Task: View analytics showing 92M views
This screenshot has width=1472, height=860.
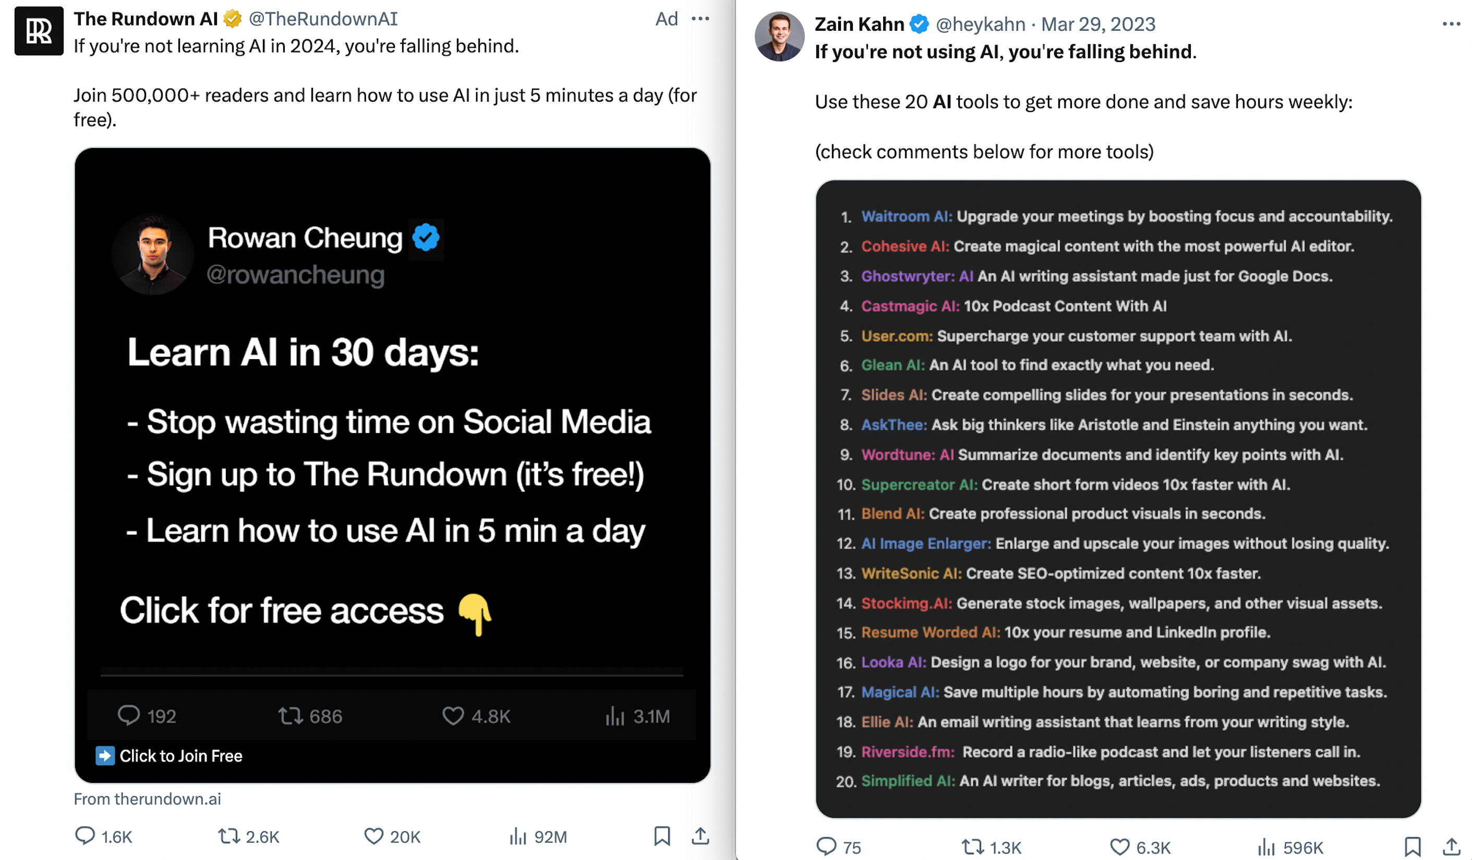Action: coord(538,837)
